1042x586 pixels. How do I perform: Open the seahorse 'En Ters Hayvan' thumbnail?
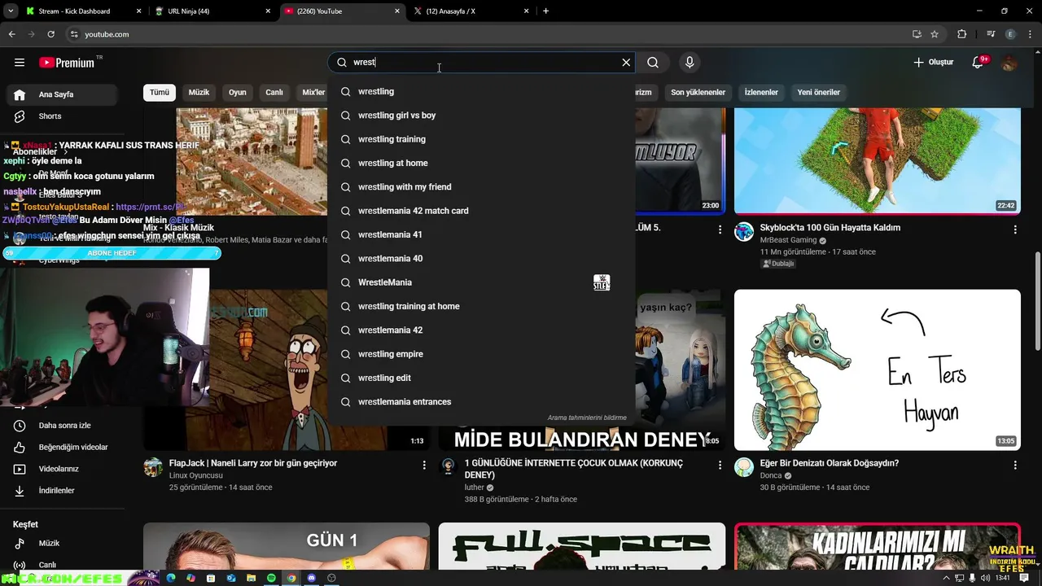(x=877, y=370)
